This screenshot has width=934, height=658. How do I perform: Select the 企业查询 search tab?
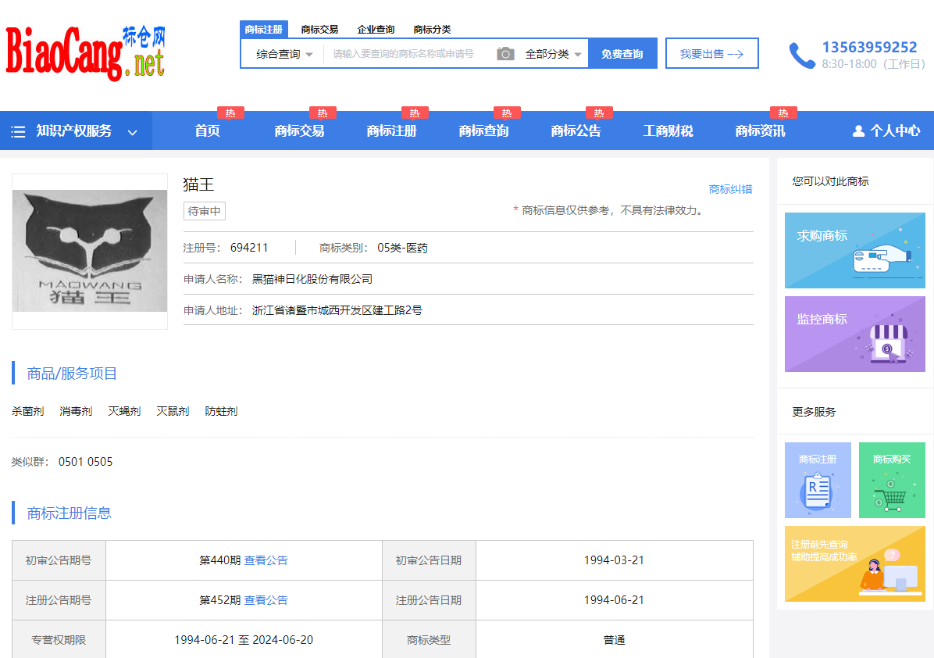(376, 29)
